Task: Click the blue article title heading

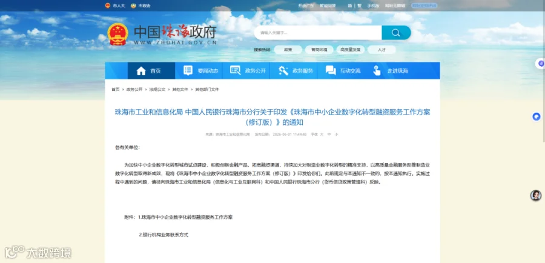Action: pos(272,117)
